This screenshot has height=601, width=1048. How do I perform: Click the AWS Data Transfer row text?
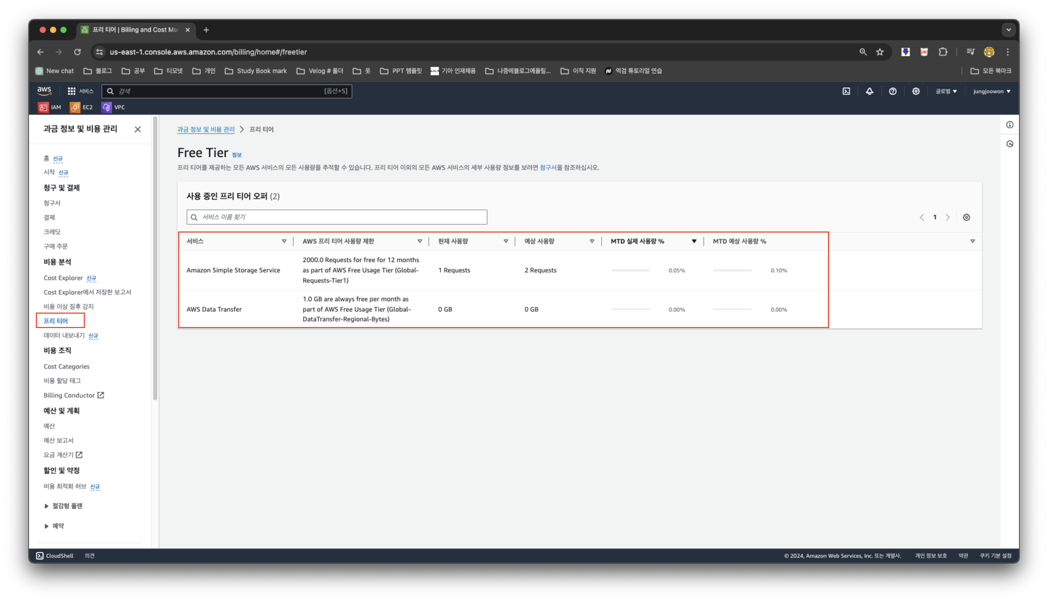[214, 309]
